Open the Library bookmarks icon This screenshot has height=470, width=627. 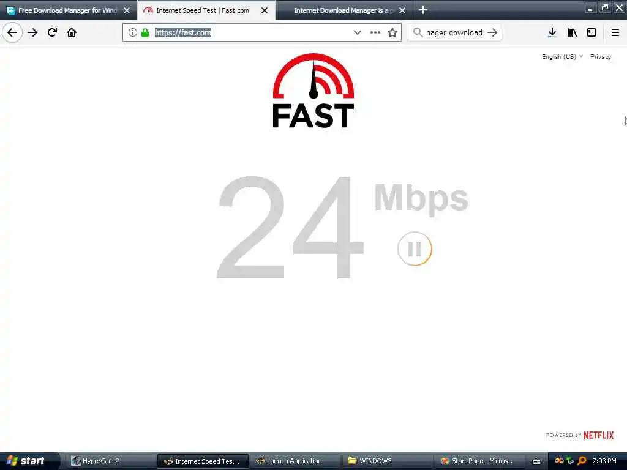572,32
